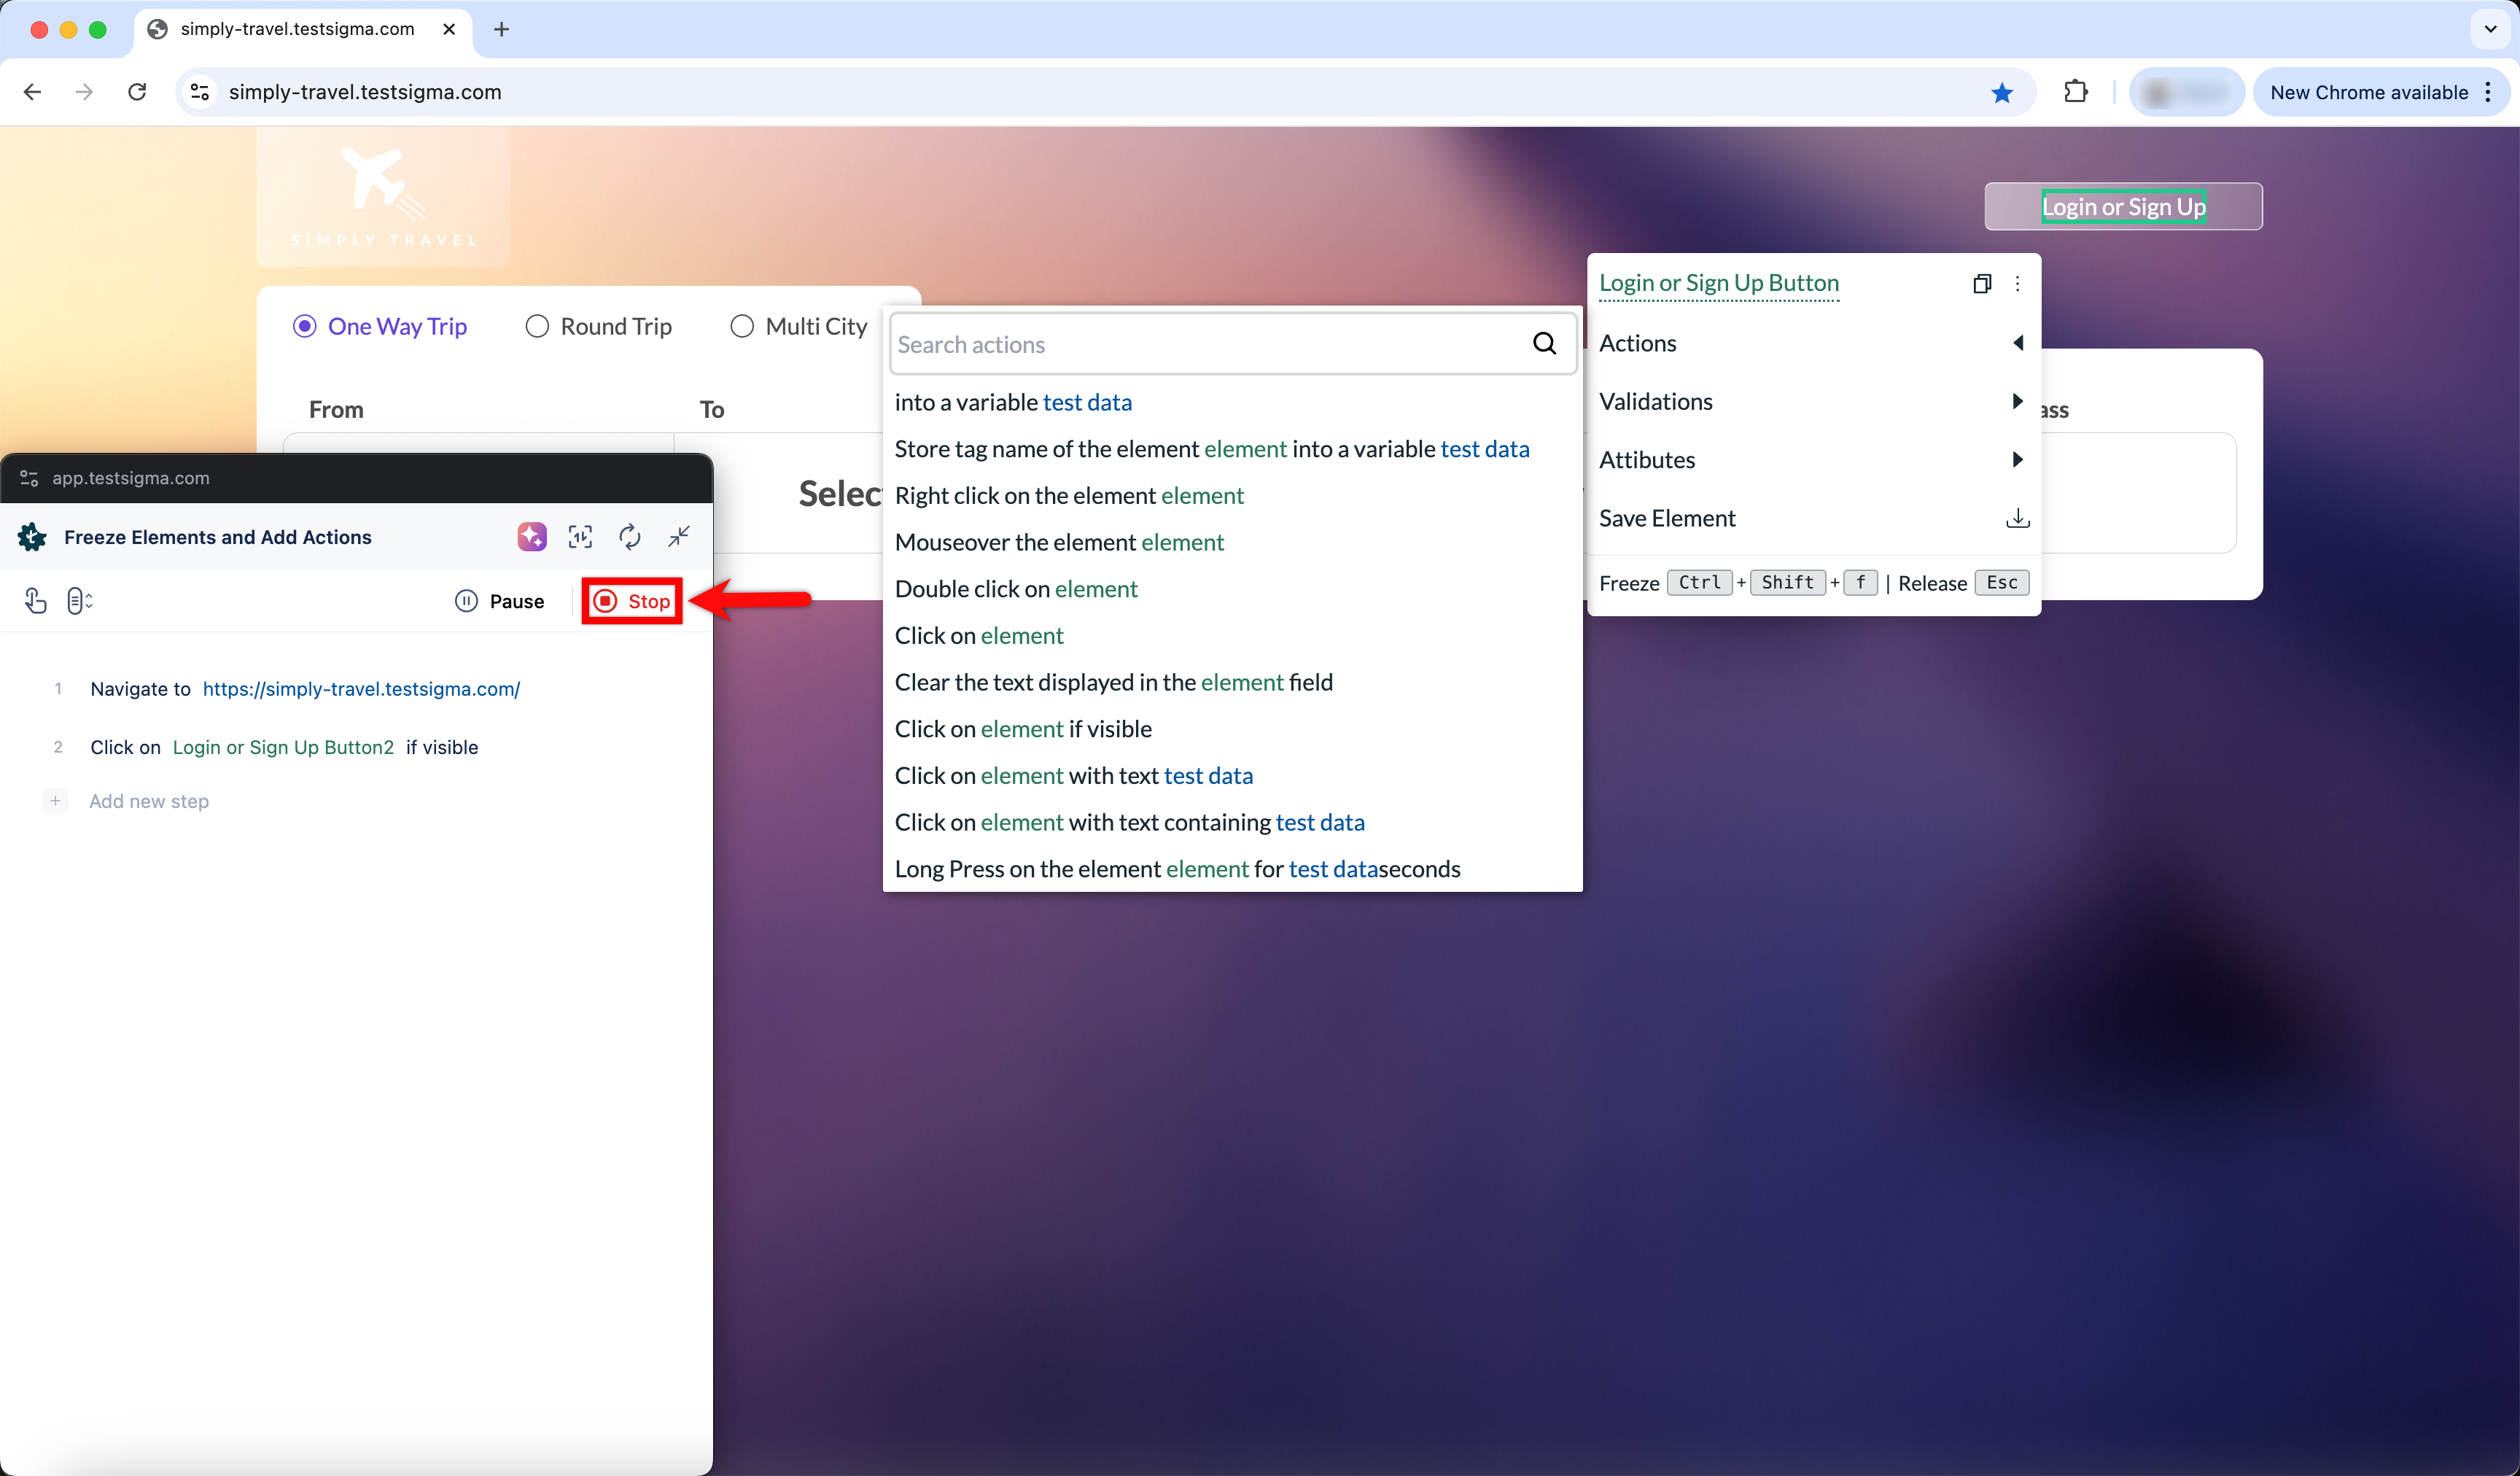
Task: Expand the Attibutes submenu
Action: coord(2017,460)
